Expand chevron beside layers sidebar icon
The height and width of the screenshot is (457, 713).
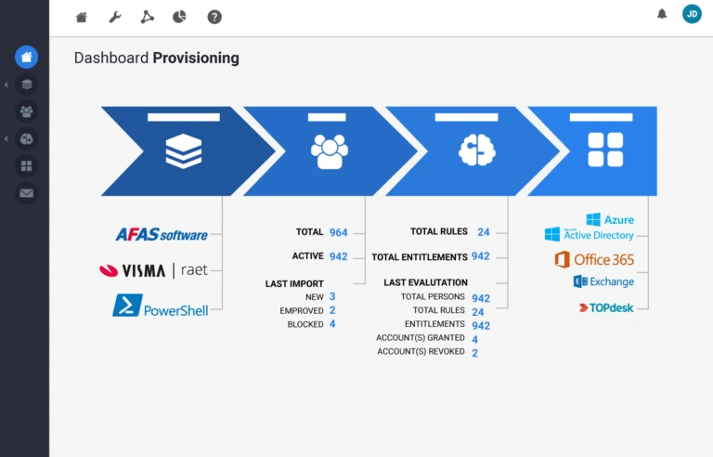(x=6, y=85)
